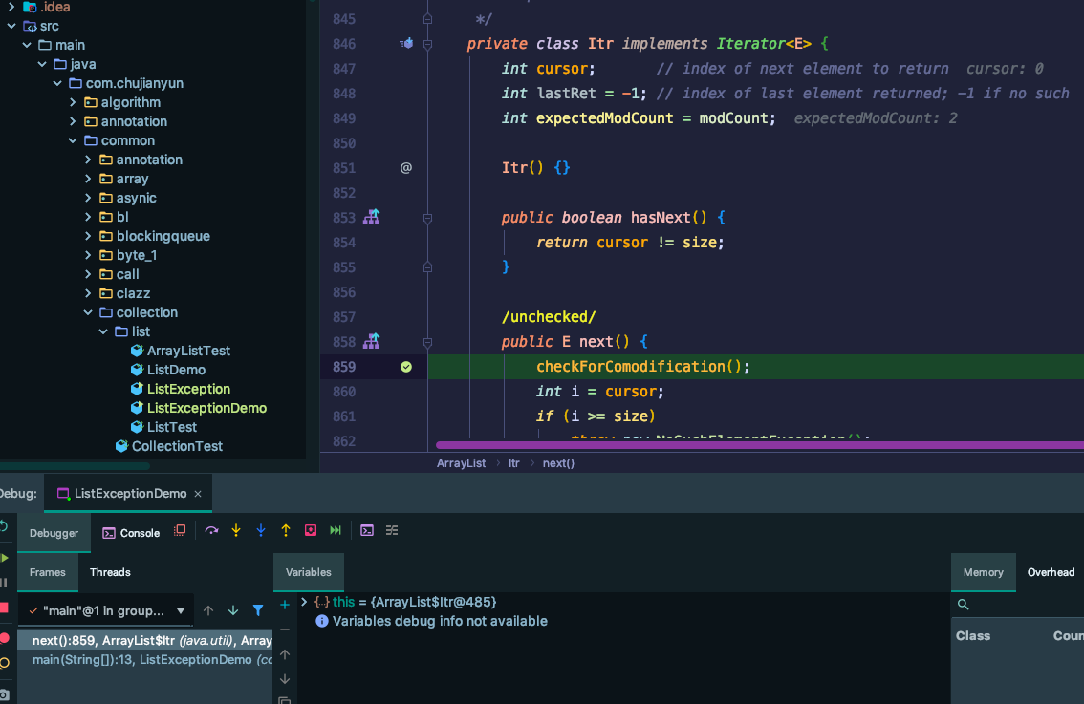Collapse the collection package folder
Viewport: 1084px width, 704px height.
88,312
